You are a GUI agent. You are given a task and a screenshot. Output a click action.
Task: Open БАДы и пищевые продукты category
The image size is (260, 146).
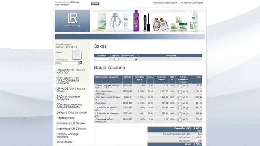coord(68,98)
